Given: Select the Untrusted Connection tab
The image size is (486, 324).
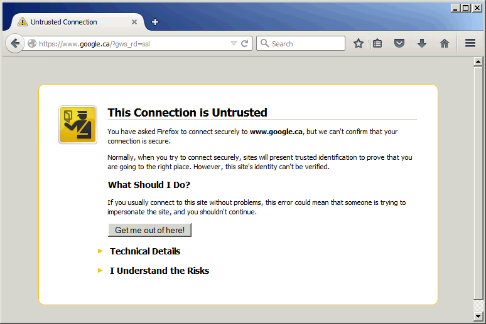Looking at the screenshot, I should tap(77, 22).
